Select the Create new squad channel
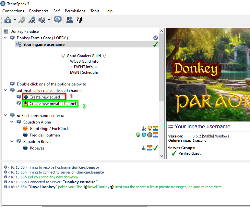 45,97
